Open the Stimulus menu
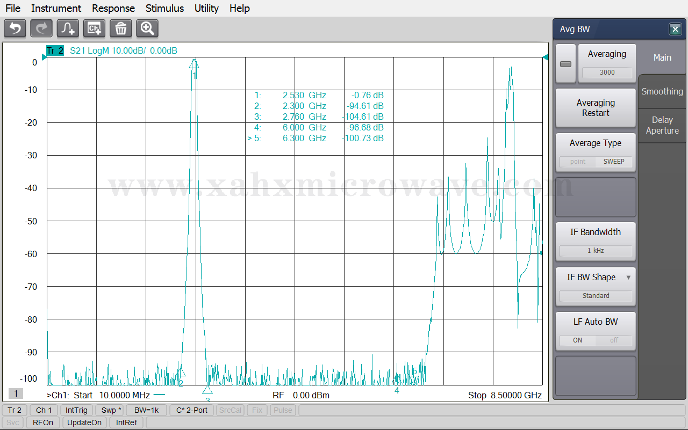 click(x=164, y=8)
